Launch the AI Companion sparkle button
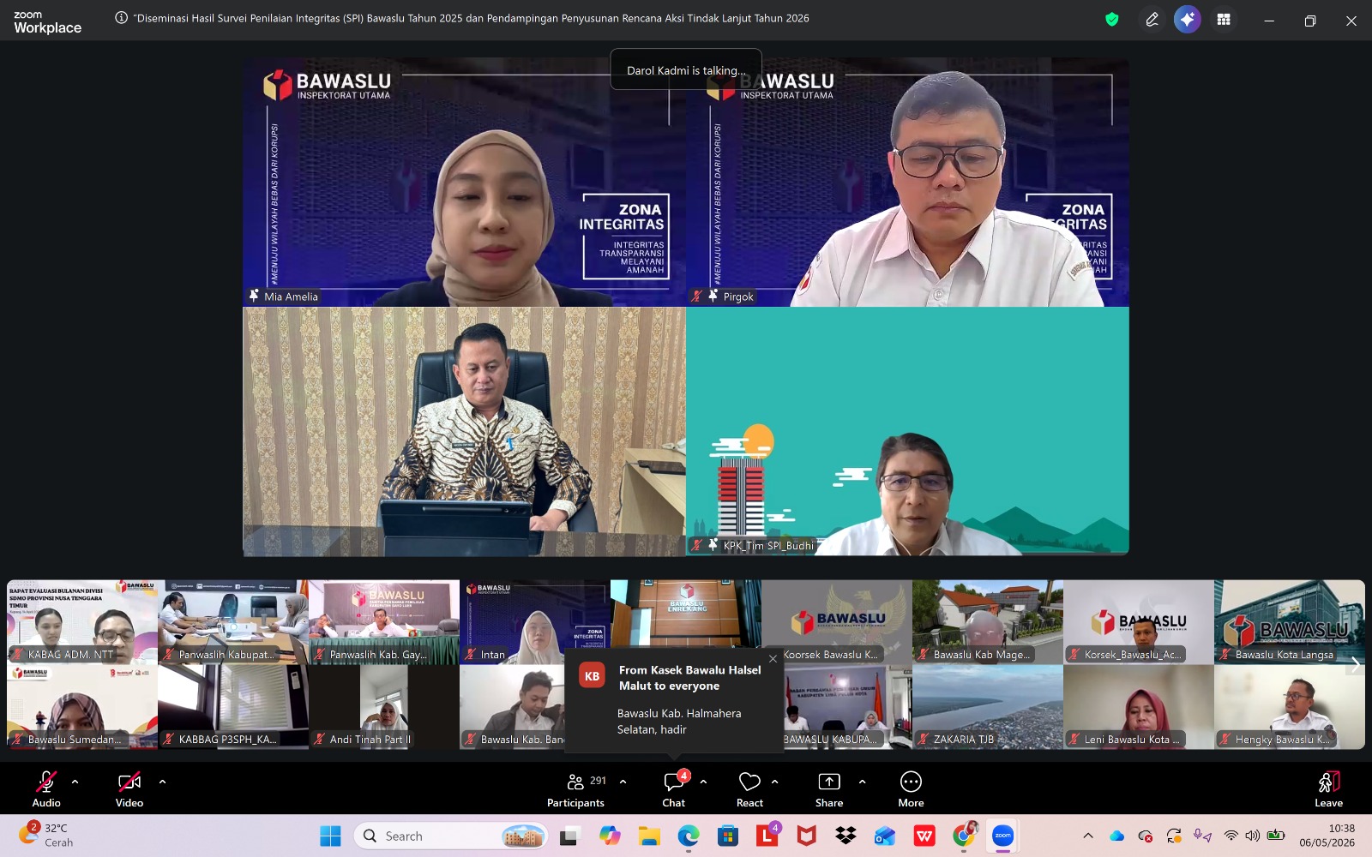Screen dimensions: 1372x857 click(1188, 20)
